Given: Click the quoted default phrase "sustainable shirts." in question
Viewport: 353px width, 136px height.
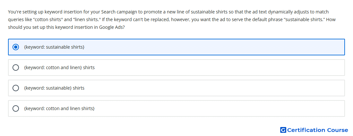Looking at the screenshot, I should 304,20.
